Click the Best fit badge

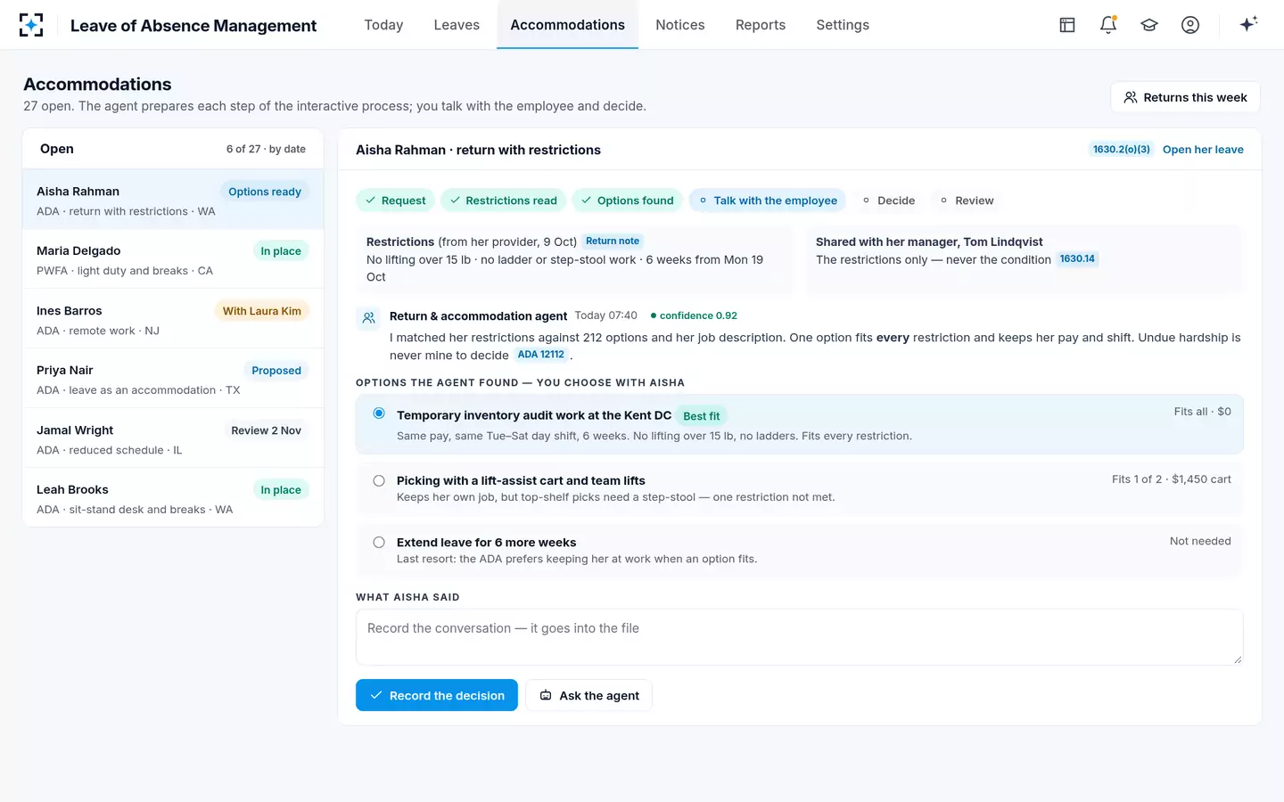(x=701, y=416)
